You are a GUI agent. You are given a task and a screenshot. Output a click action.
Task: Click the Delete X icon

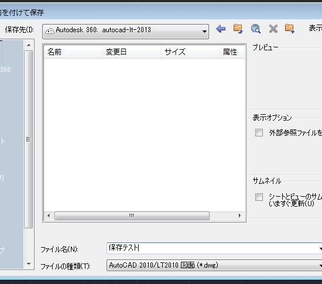coord(273,29)
